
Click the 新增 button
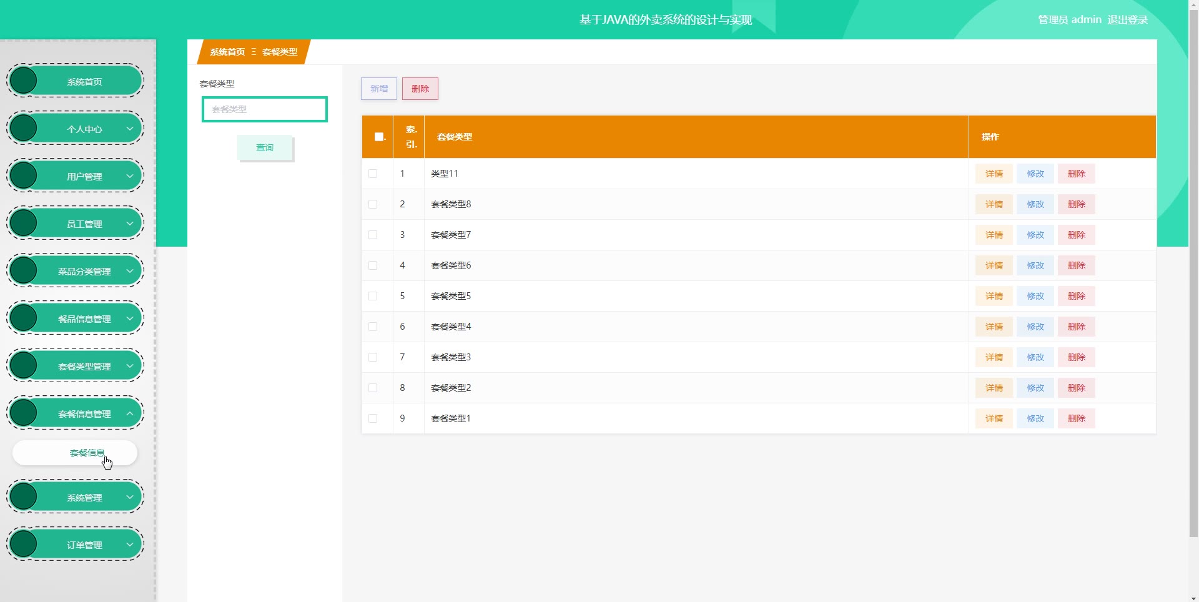379,89
